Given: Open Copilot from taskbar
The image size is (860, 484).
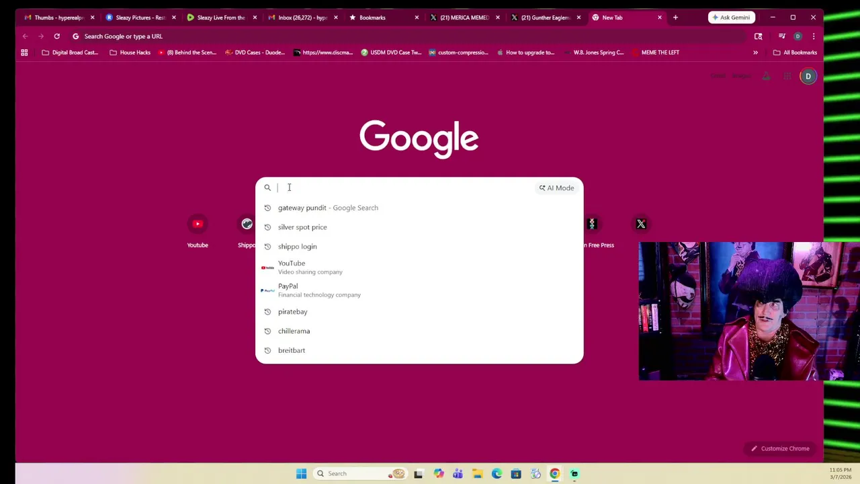Looking at the screenshot, I should click(x=438, y=473).
